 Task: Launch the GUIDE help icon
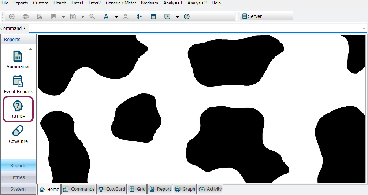pyautogui.click(x=18, y=109)
